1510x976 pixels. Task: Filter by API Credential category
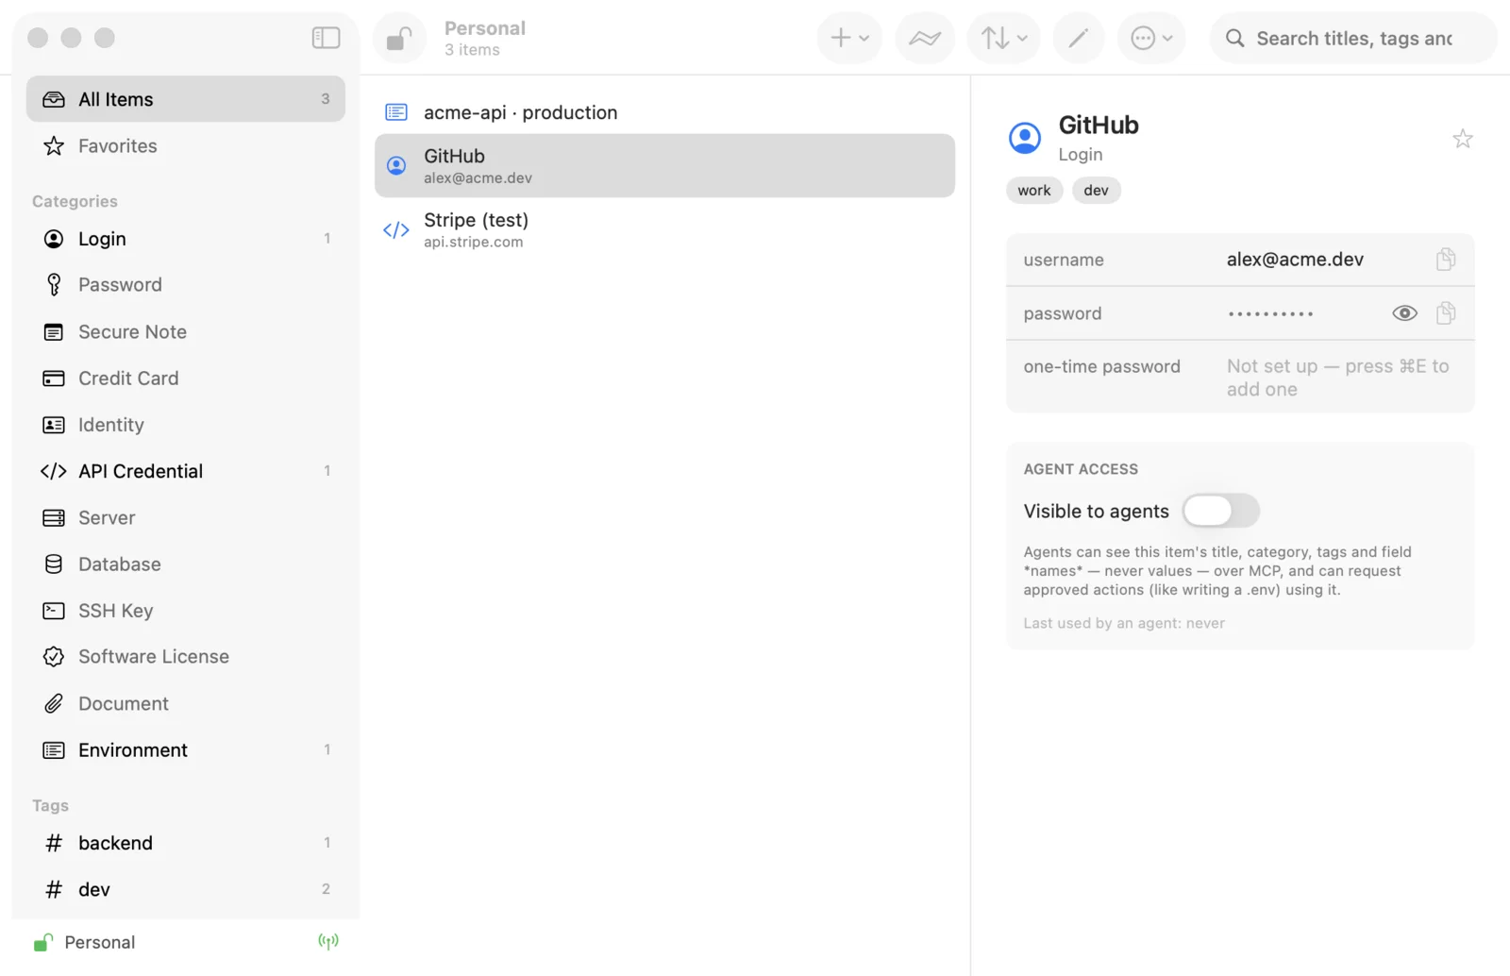tap(186, 471)
